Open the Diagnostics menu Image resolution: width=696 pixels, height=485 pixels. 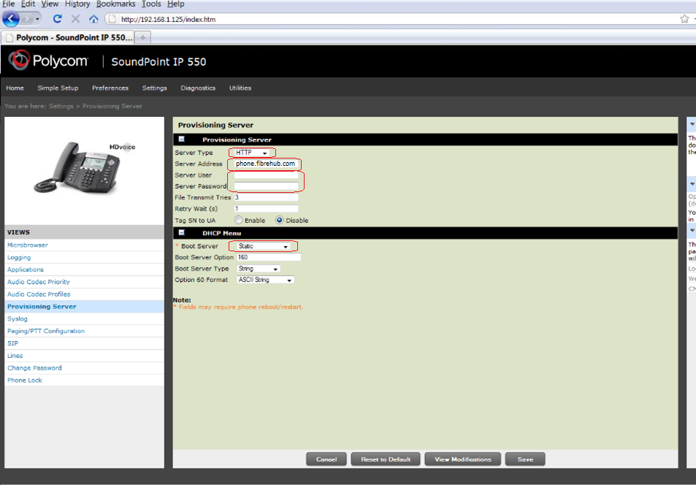point(198,88)
